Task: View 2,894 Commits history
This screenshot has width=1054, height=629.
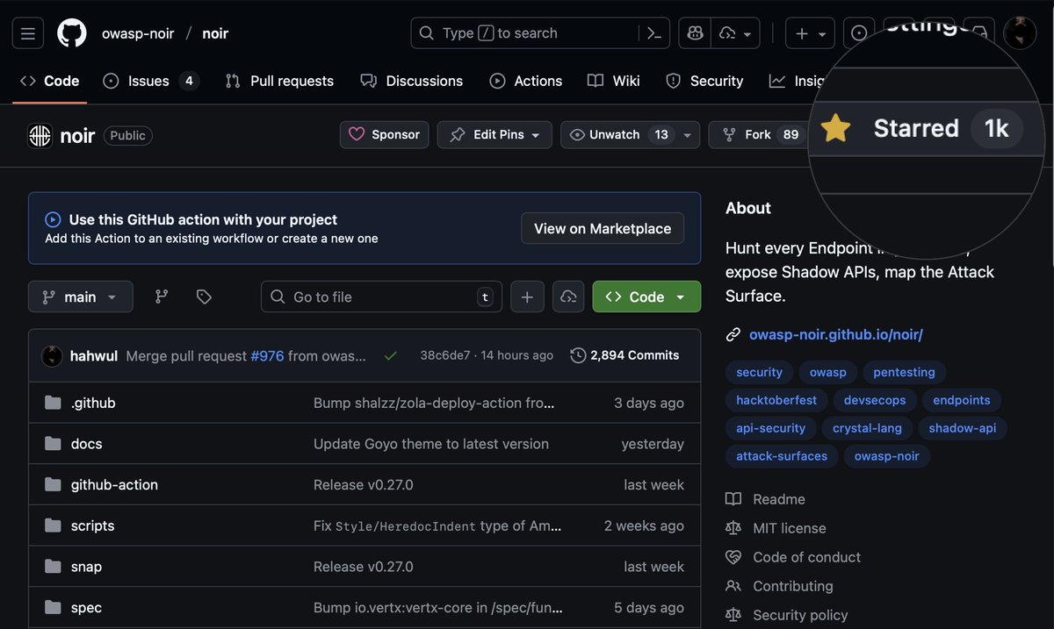Action: tap(624, 355)
